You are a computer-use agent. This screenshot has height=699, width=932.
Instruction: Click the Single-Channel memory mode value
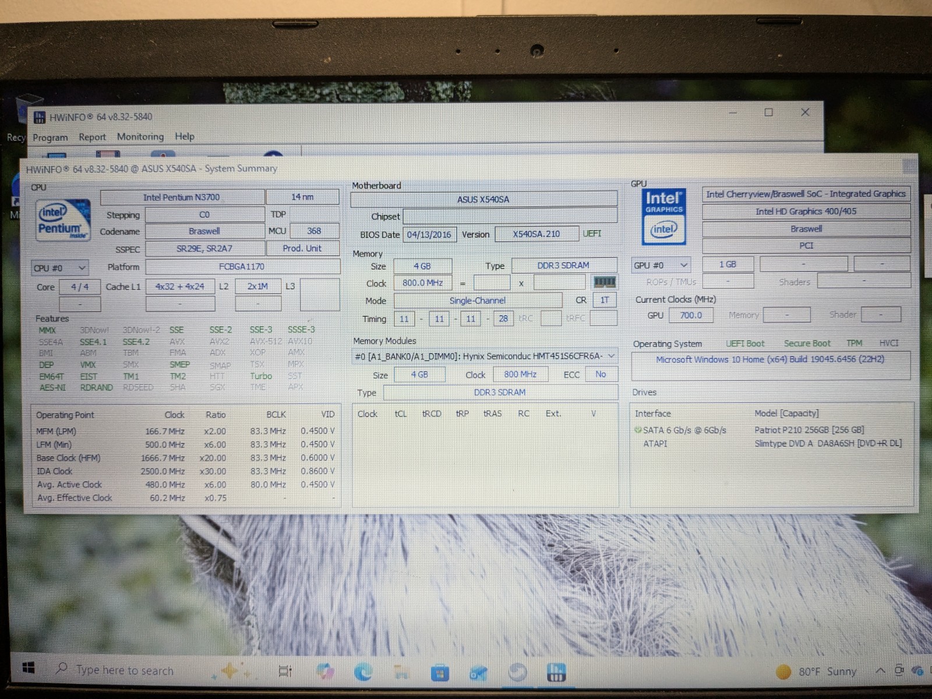[x=478, y=301]
